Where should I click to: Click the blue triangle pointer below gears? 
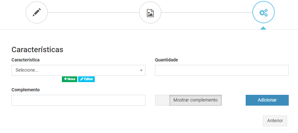263,28
